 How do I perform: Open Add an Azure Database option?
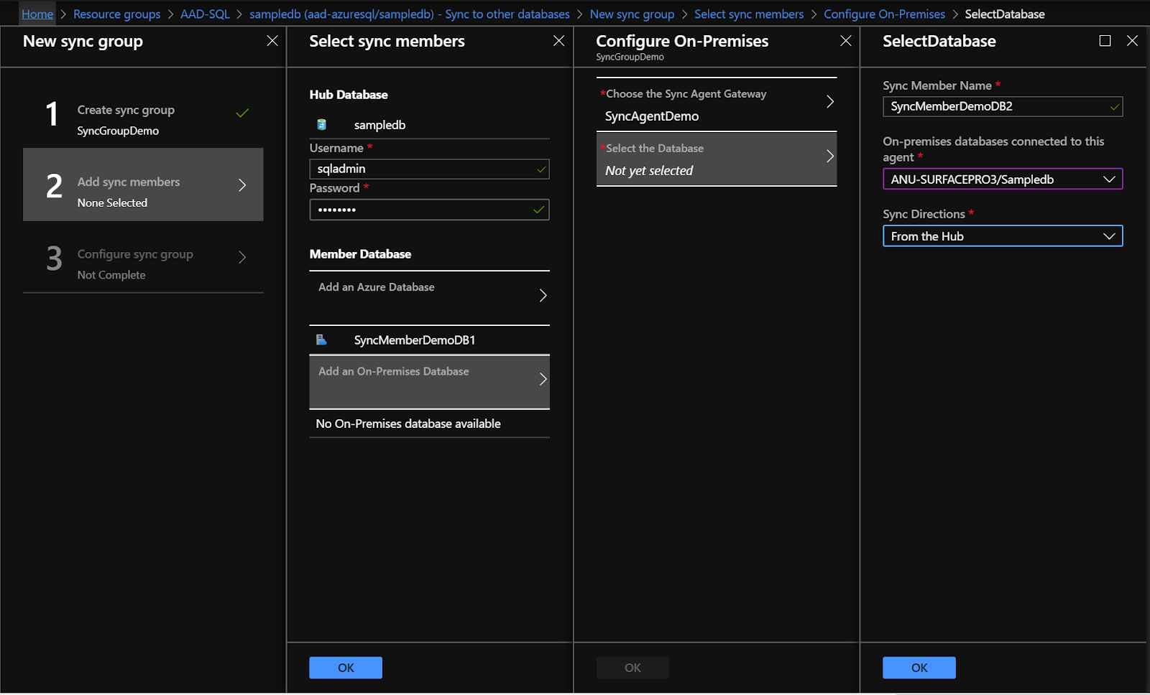click(429, 298)
